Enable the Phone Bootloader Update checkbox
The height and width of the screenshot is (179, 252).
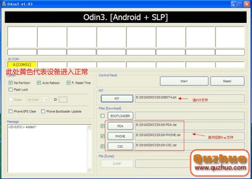(43, 111)
